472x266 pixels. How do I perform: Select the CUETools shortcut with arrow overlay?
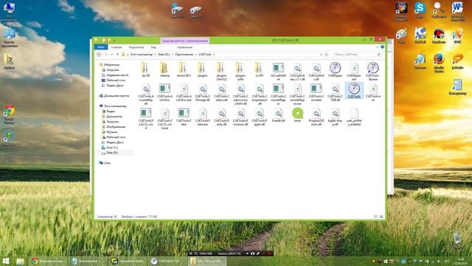pyautogui.click(x=372, y=72)
